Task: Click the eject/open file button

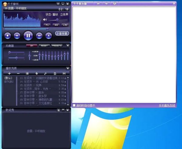Action: (49, 36)
